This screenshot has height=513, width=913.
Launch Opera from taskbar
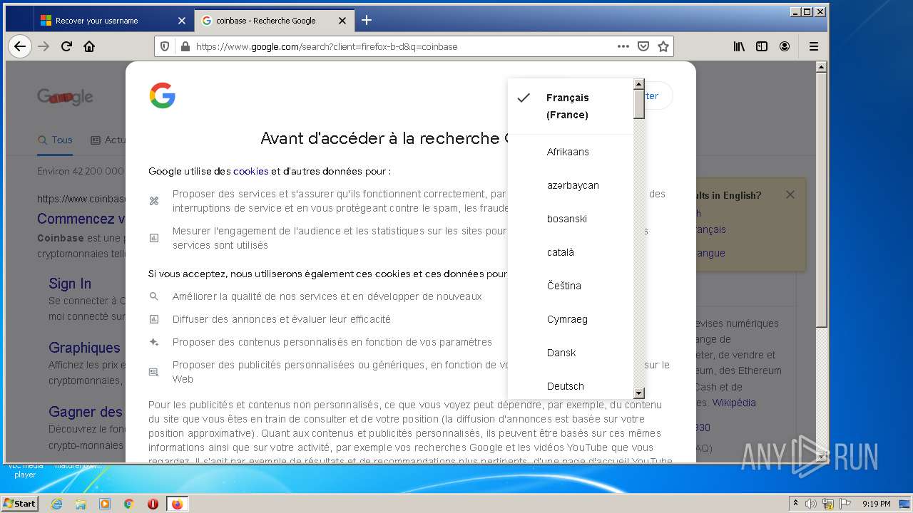[153, 504]
